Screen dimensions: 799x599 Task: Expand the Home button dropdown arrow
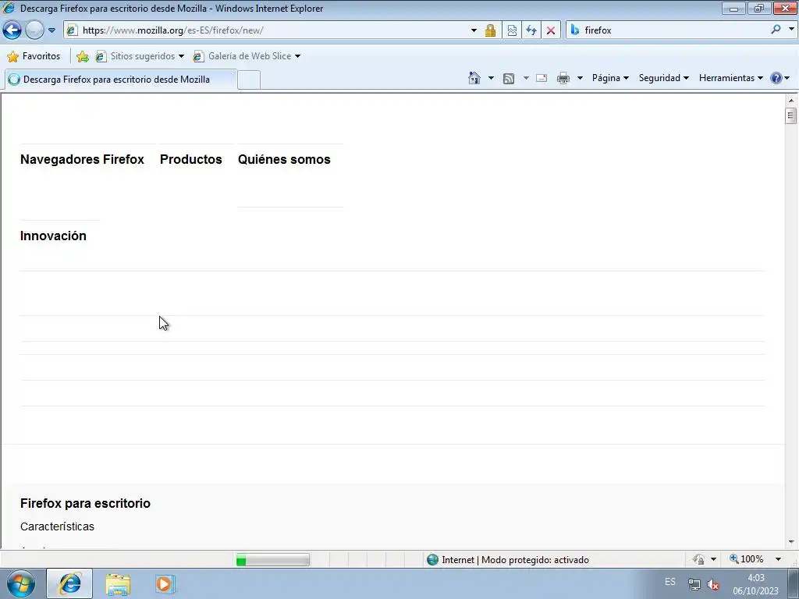pos(491,78)
